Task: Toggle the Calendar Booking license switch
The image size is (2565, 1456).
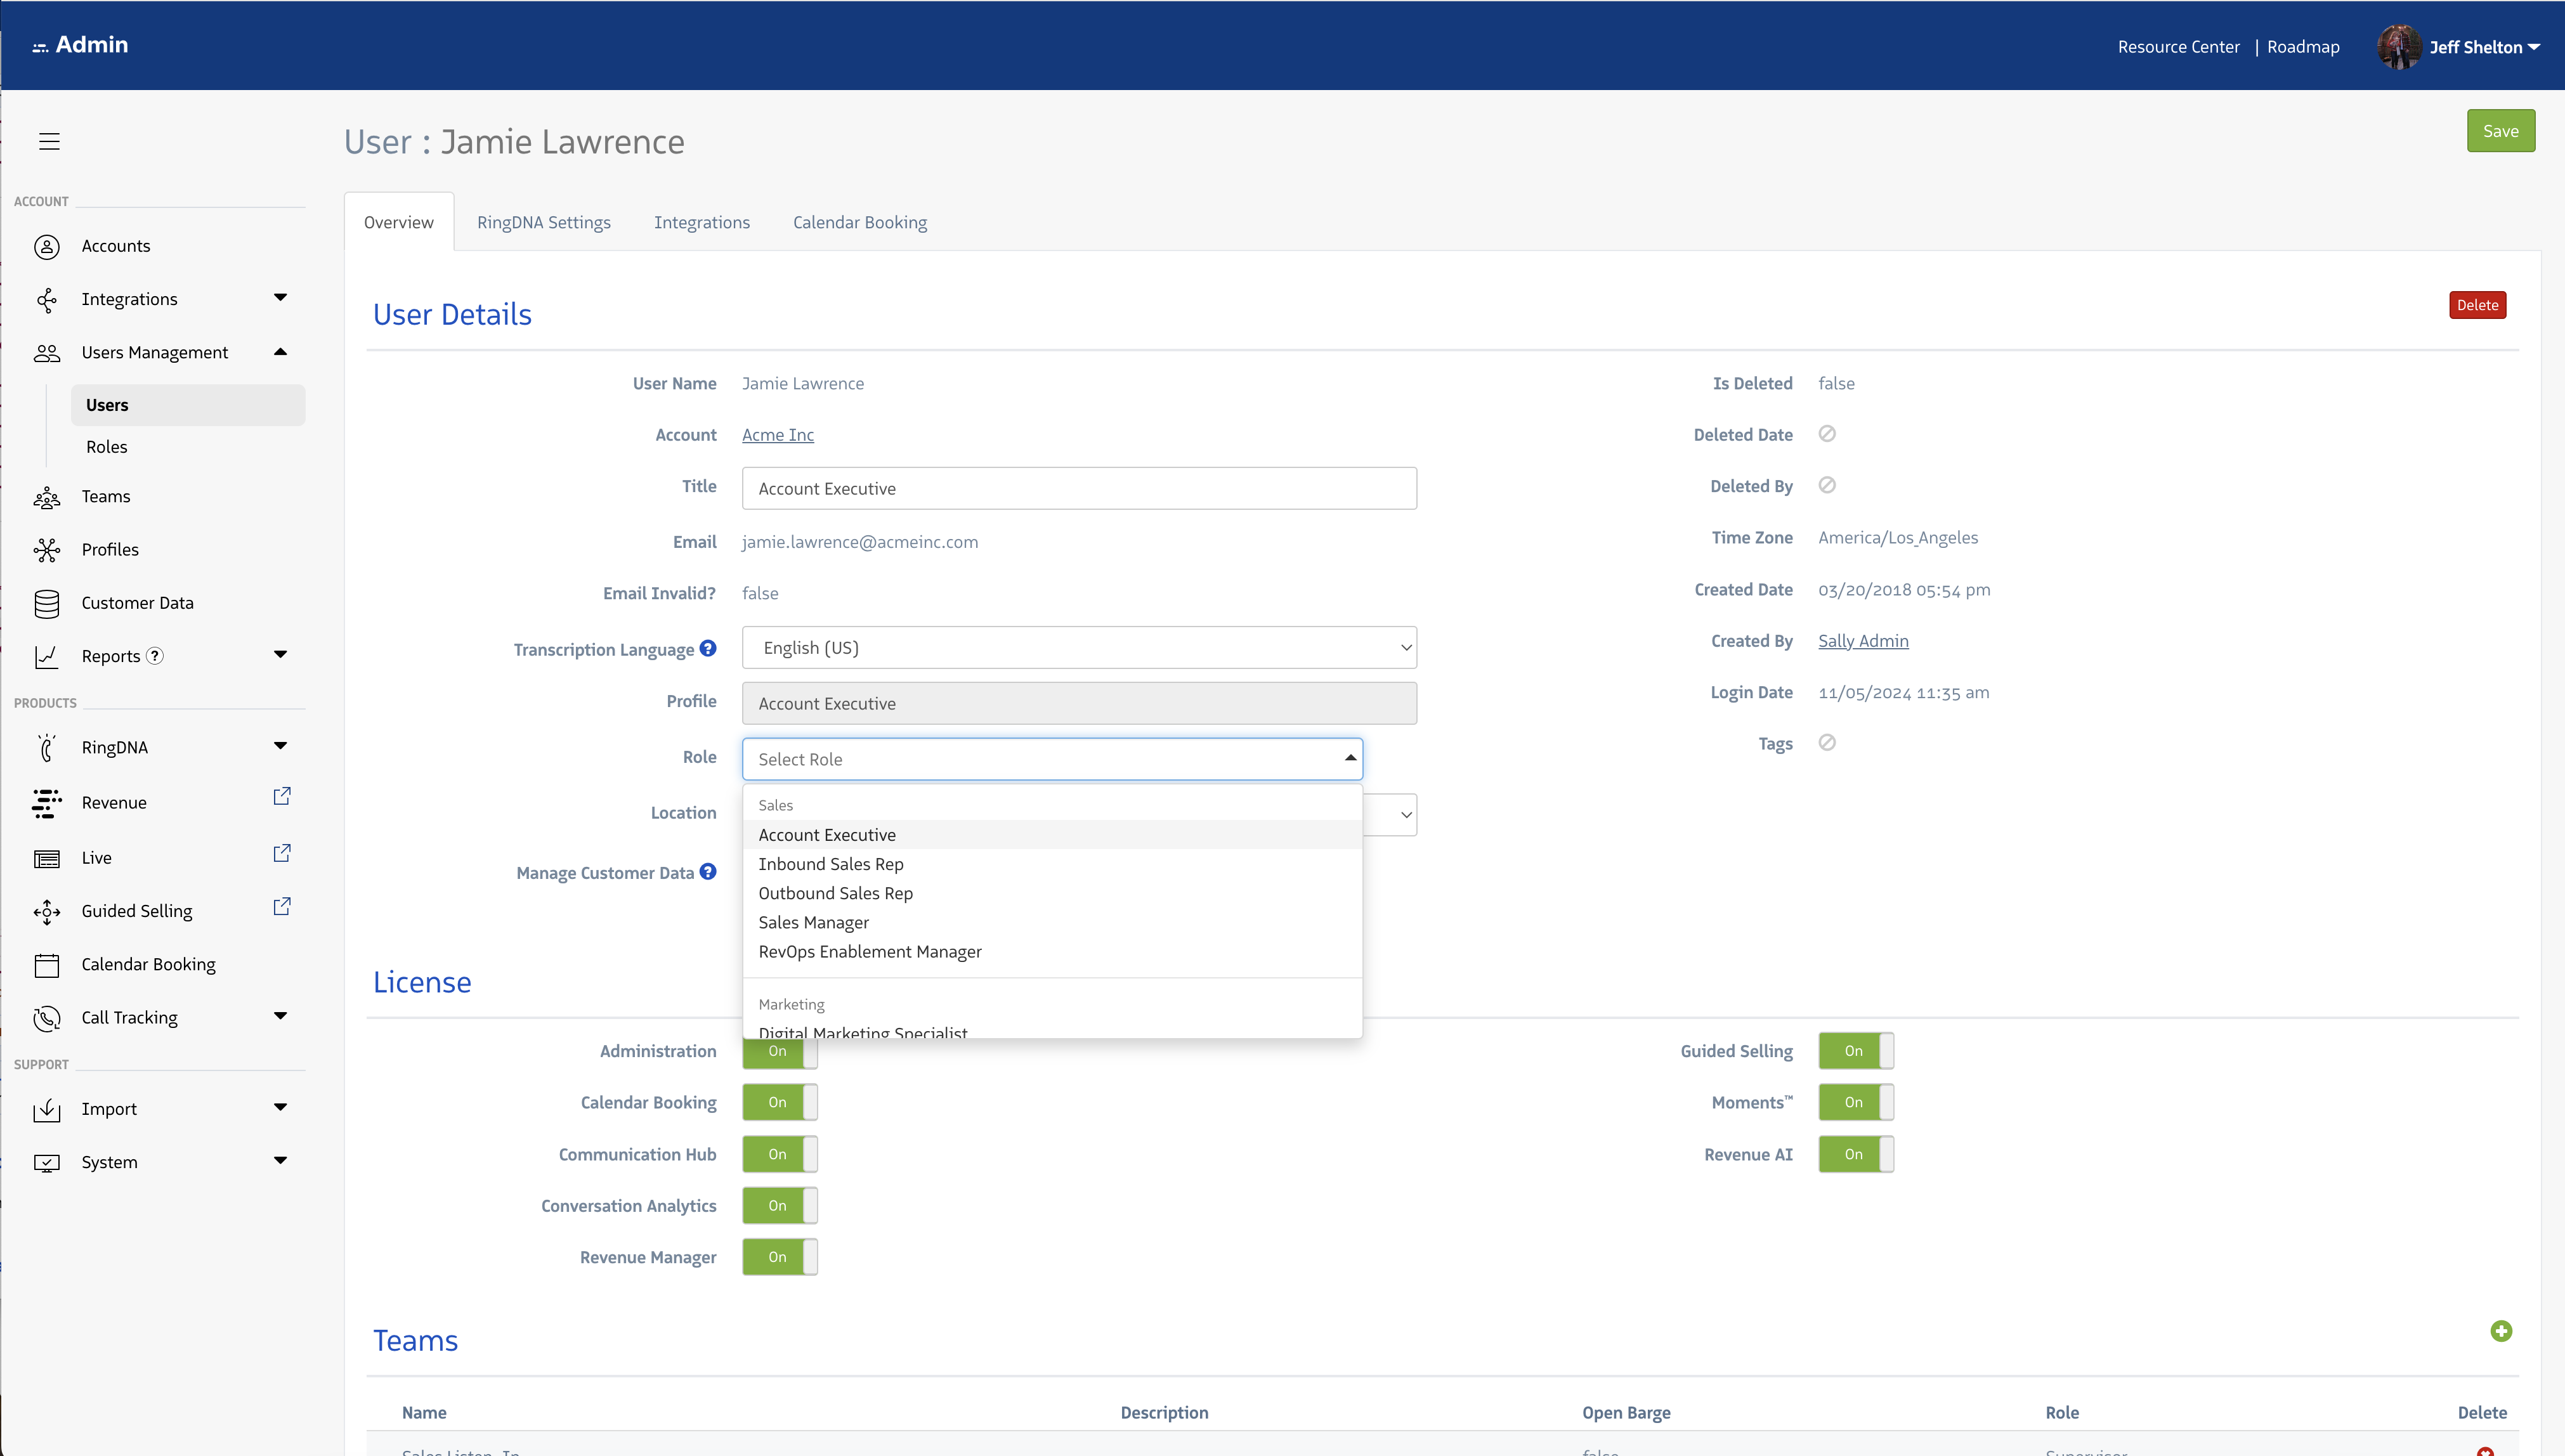Action: (x=780, y=1102)
